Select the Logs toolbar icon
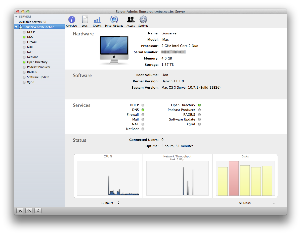Image resolution: width=301 pixels, height=235 pixels. pyautogui.click(x=84, y=21)
